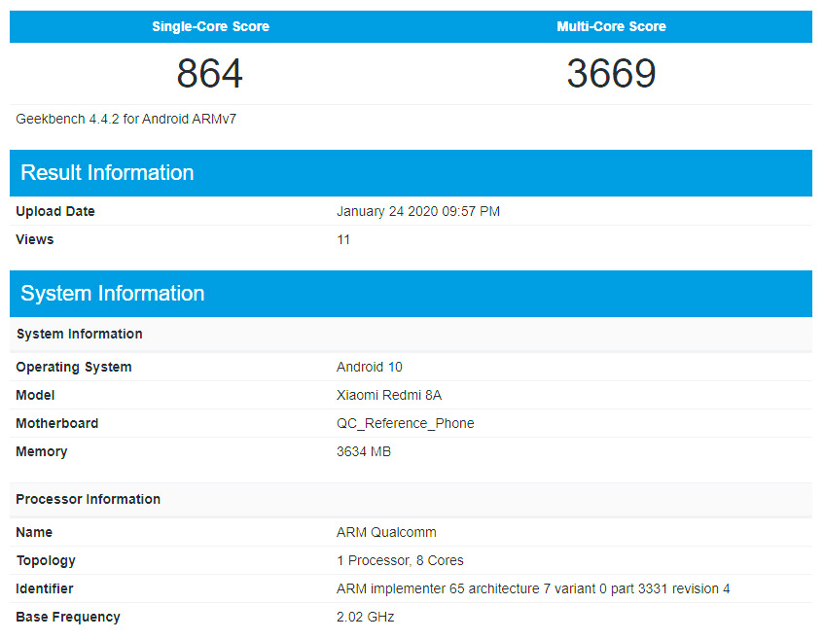The image size is (824, 640).
Task: Click the Name label in processor table
Action: [34, 532]
